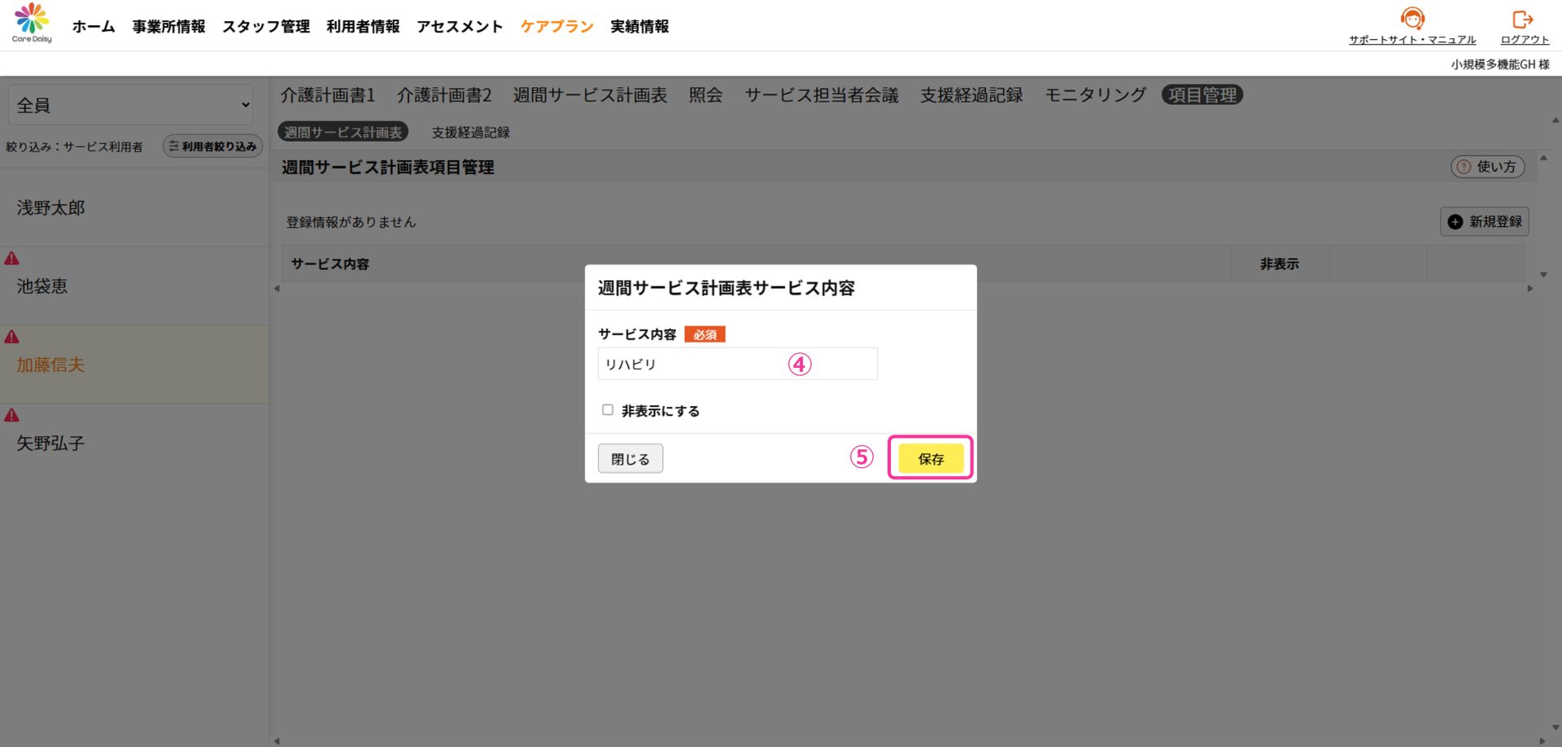1562x747 pixels.
Task: Select the 支援経過記録 sub-tab
Action: pos(470,133)
